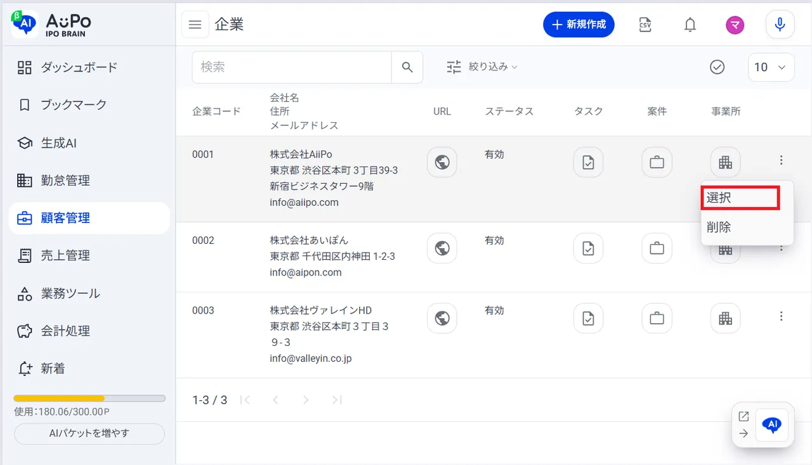The width and height of the screenshot is (812, 465).
Task: Open the マ user avatar menu
Action: (735, 25)
